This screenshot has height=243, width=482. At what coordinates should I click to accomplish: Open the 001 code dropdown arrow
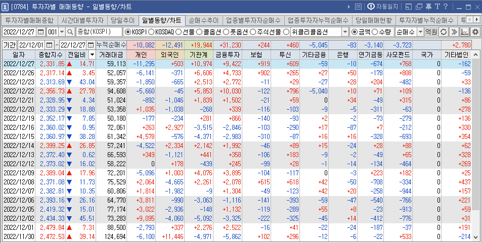[x=62, y=32]
